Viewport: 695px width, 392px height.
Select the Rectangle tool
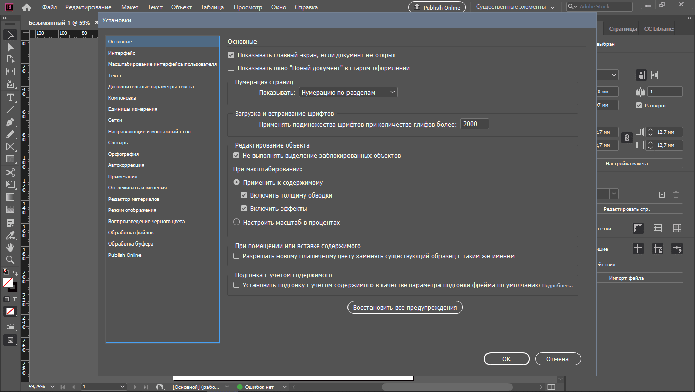pyautogui.click(x=10, y=159)
